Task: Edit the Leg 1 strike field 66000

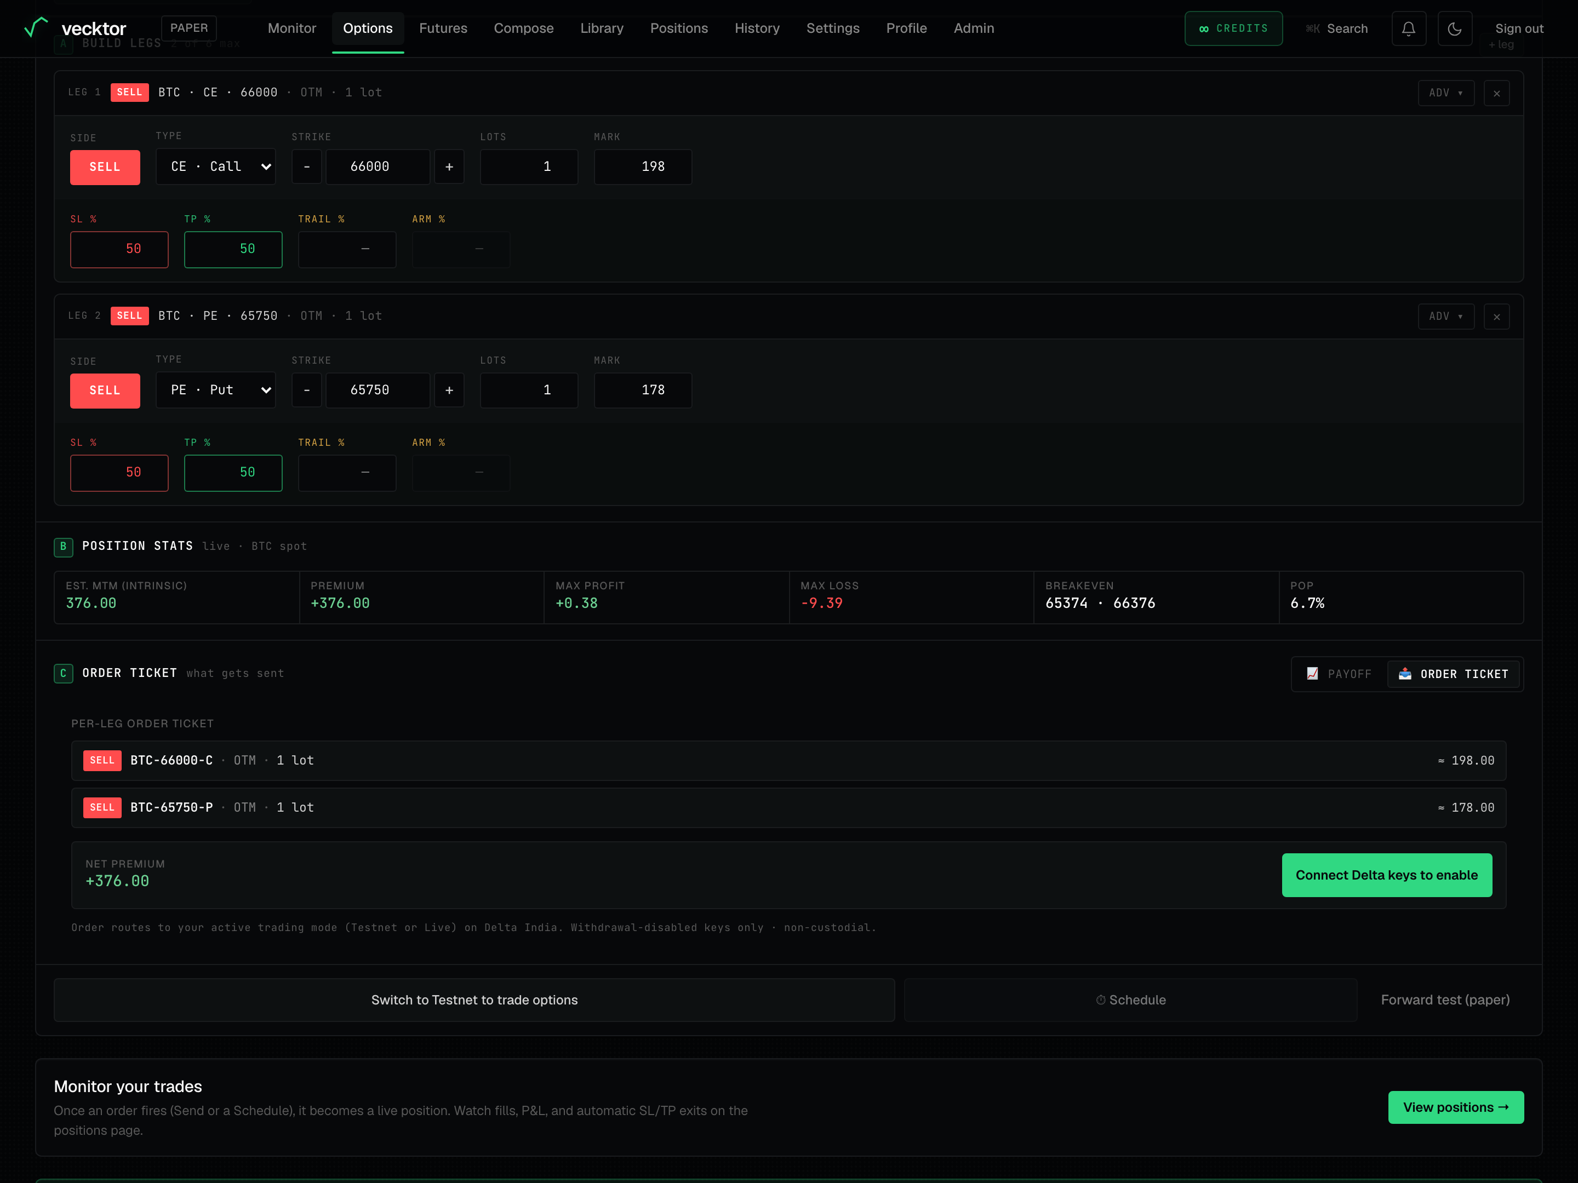Action: [x=378, y=167]
